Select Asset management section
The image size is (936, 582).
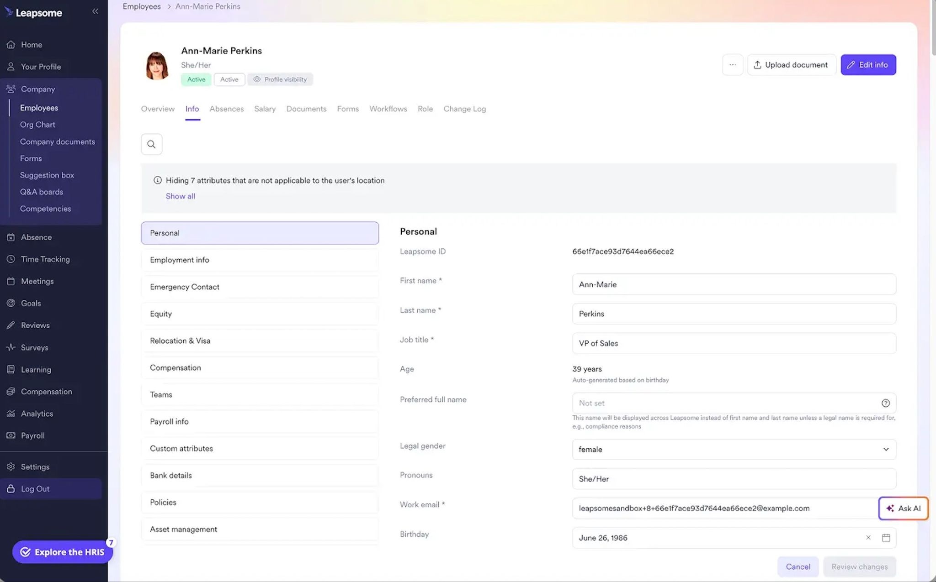[x=260, y=529]
